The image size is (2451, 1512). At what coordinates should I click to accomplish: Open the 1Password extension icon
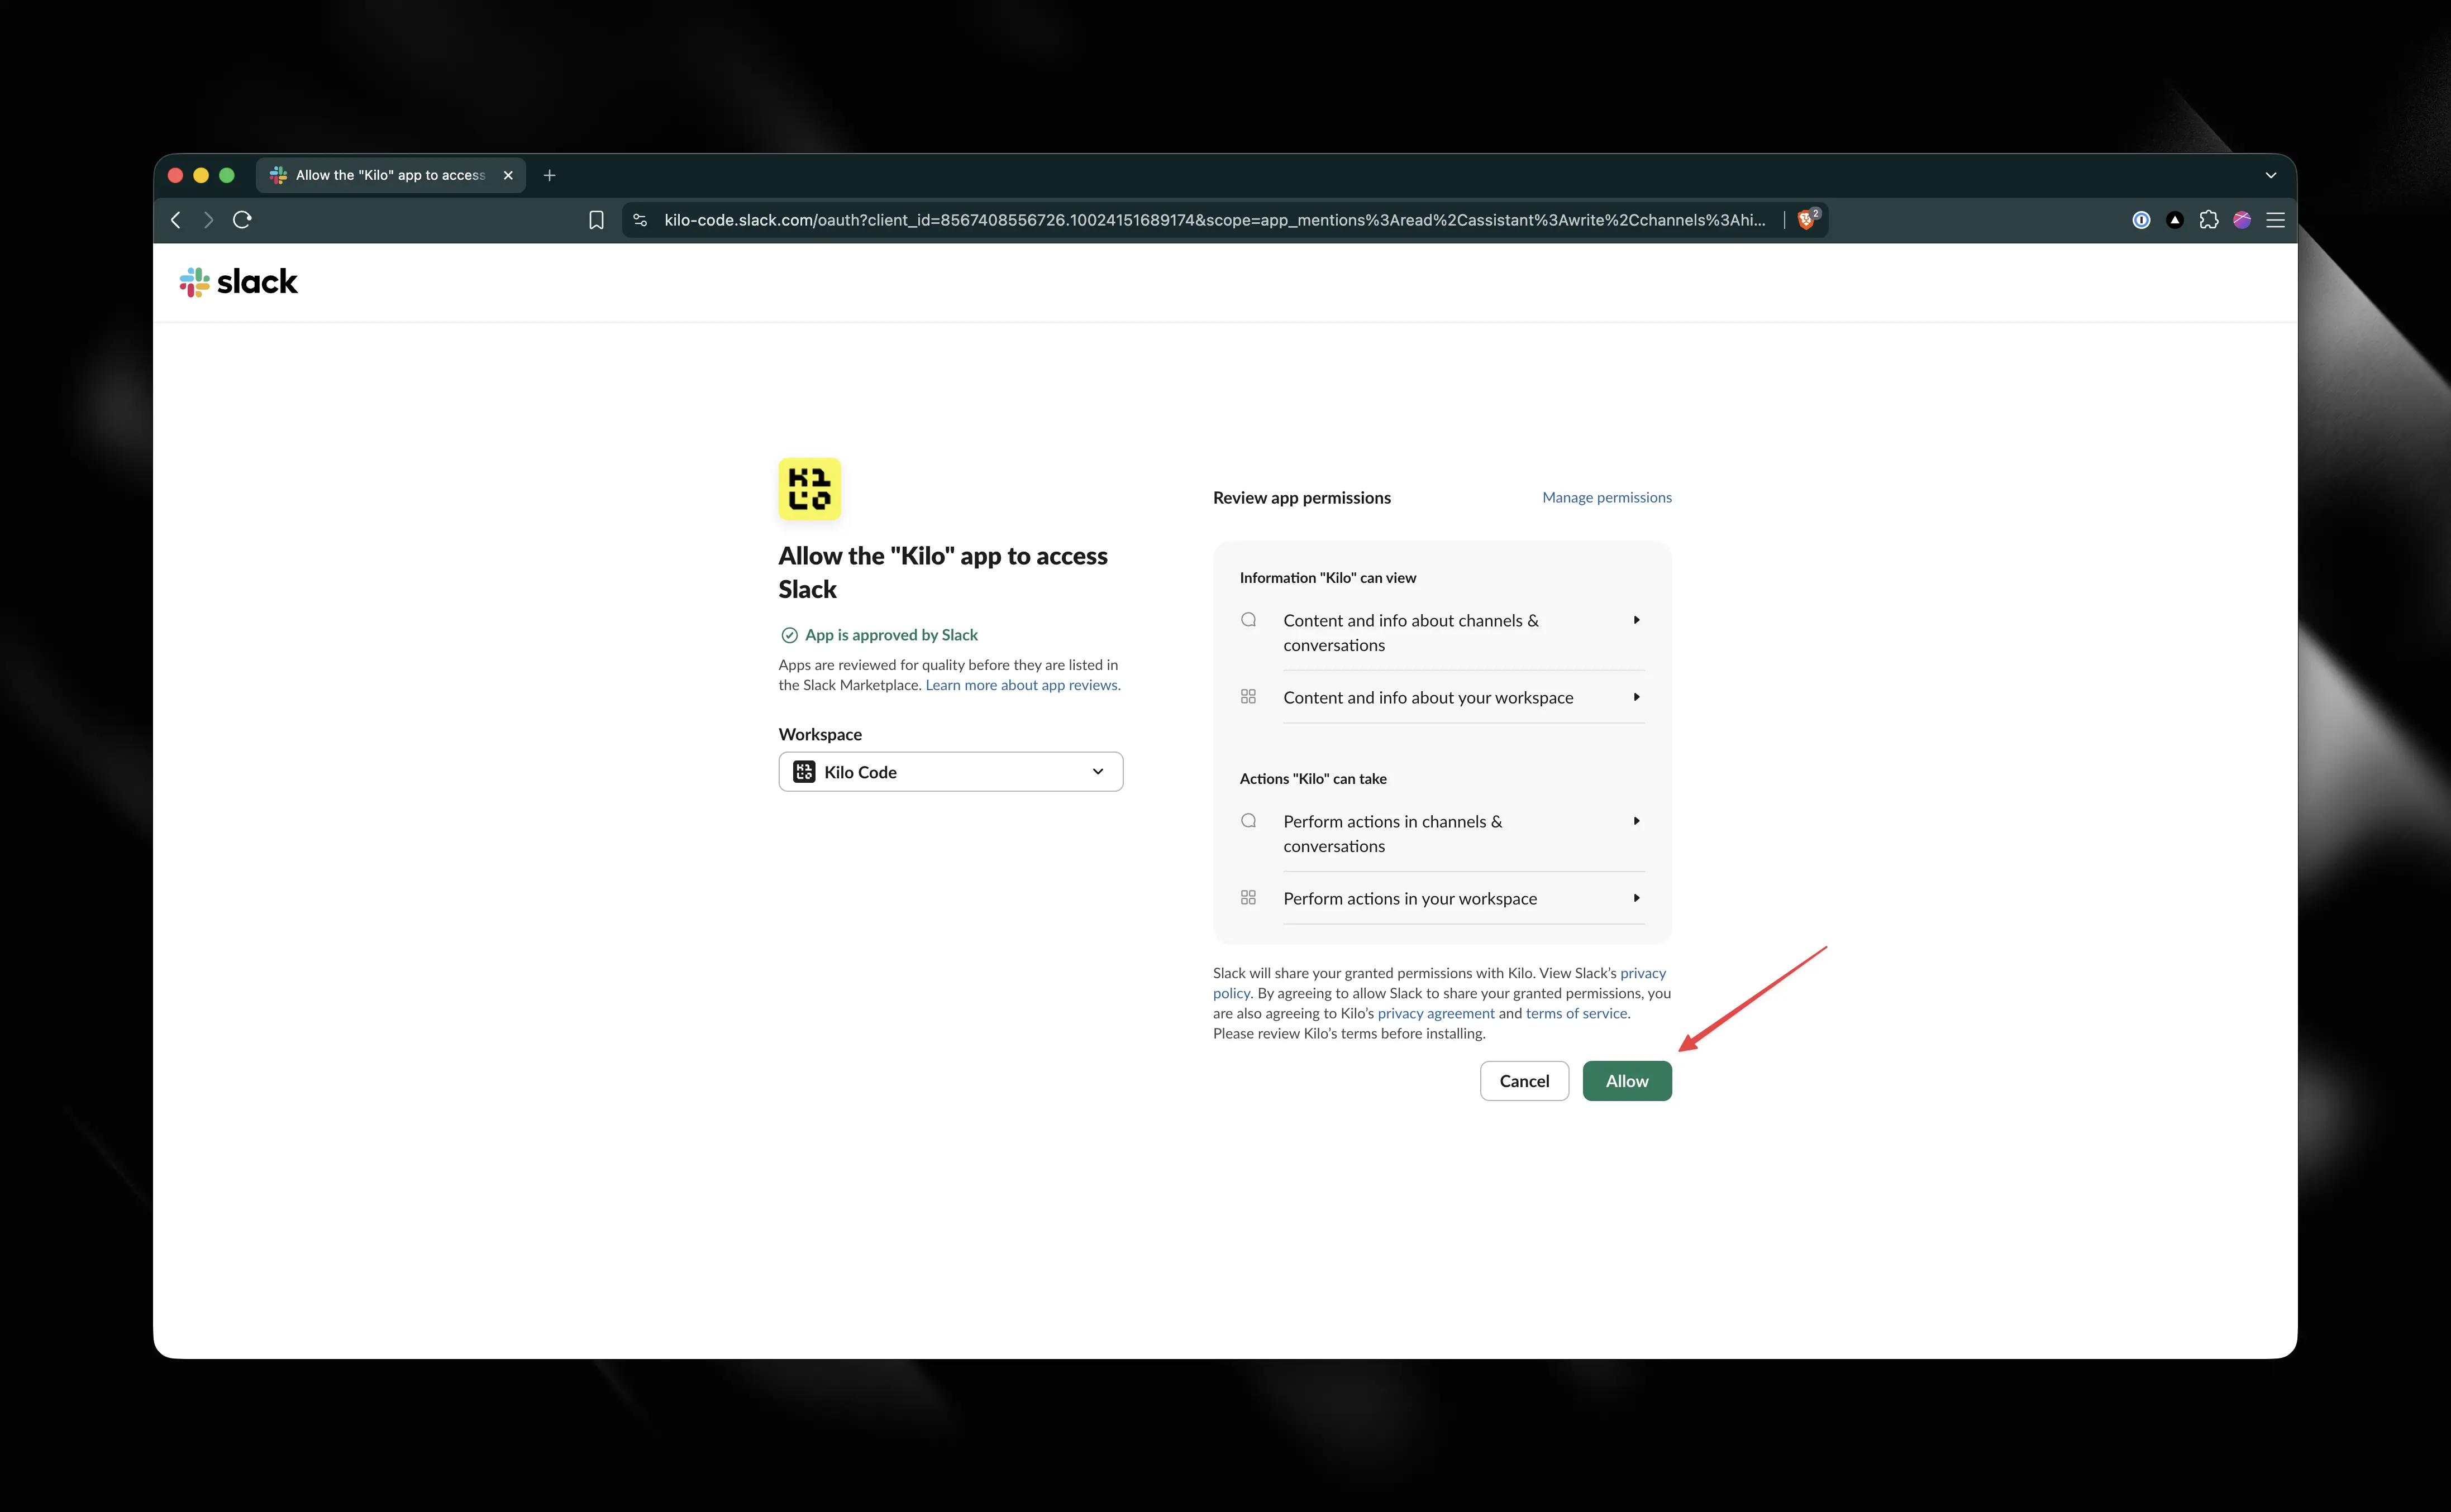coord(2141,220)
